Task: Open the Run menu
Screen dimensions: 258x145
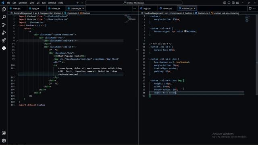Action: [x=44, y=3]
